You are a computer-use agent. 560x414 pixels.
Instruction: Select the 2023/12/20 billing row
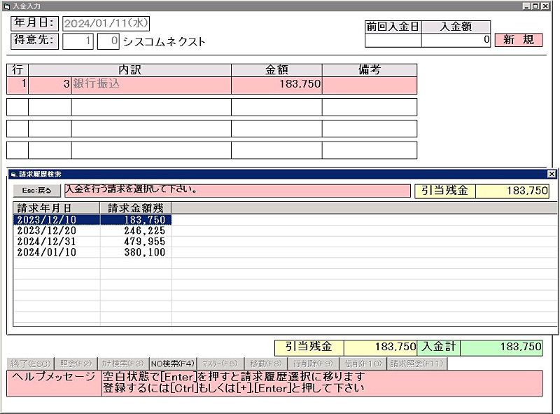click(92, 230)
